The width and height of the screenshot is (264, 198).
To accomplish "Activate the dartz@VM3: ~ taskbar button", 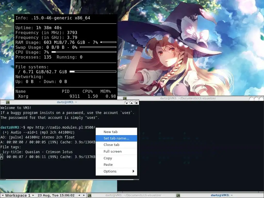I will pos(220,195).
